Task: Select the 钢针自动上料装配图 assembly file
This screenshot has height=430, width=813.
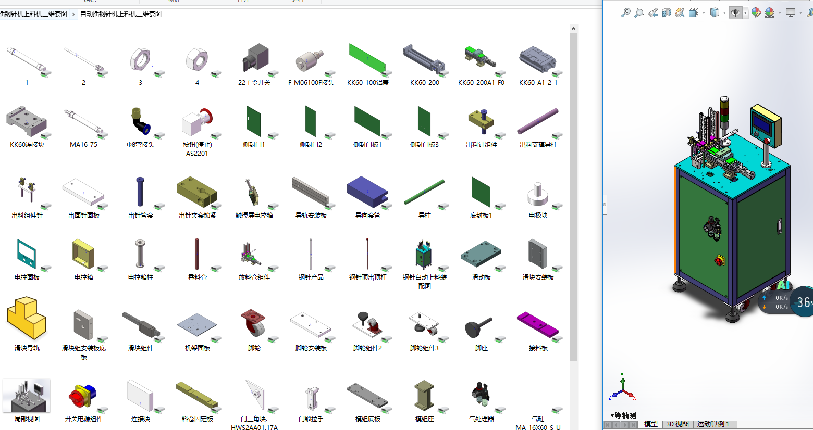Action: (x=425, y=264)
